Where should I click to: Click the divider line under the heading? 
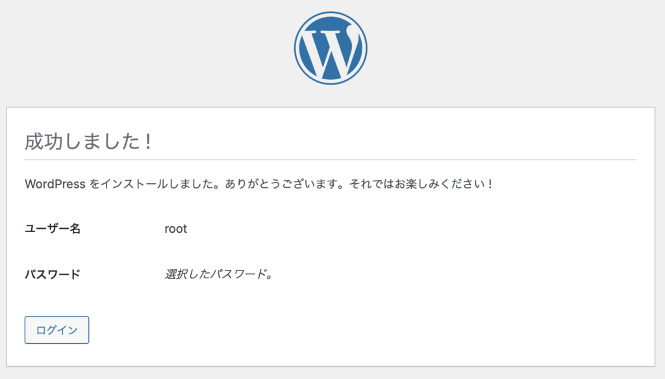[x=331, y=159]
